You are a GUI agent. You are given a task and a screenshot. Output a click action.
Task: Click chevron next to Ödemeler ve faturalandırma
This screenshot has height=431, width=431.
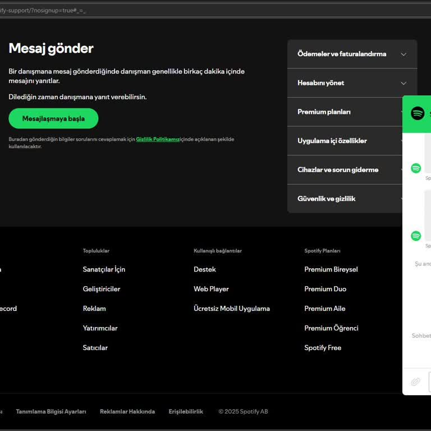pos(404,54)
